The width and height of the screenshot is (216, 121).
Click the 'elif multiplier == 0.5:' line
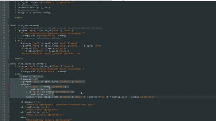click(x=36, y=112)
